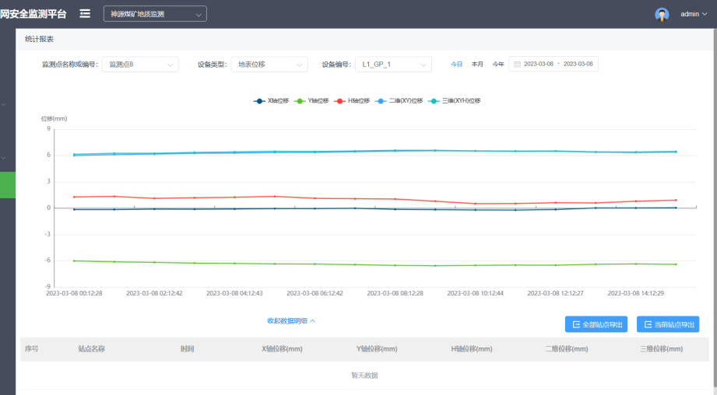Open the 神源煤矿地质监测 project selector
The height and width of the screenshot is (395, 717).
[x=155, y=14]
